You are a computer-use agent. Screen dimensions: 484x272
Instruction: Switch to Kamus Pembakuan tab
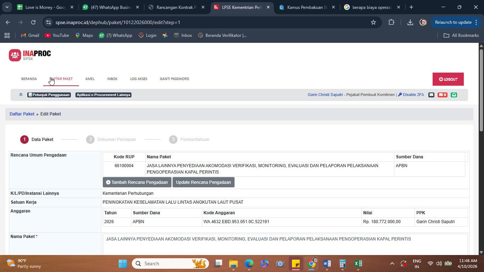tap(307, 7)
